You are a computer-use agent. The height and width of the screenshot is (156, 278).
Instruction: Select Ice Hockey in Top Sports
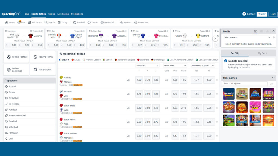pos(29,104)
